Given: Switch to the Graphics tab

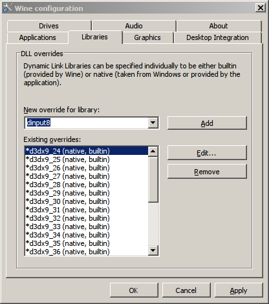Looking at the screenshot, I should 147,37.
